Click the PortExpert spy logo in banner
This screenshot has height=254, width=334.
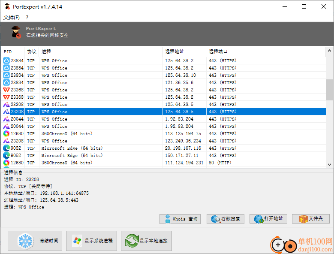[x=16, y=32]
